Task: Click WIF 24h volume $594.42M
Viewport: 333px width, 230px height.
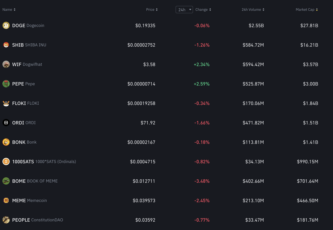Action: [253, 64]
